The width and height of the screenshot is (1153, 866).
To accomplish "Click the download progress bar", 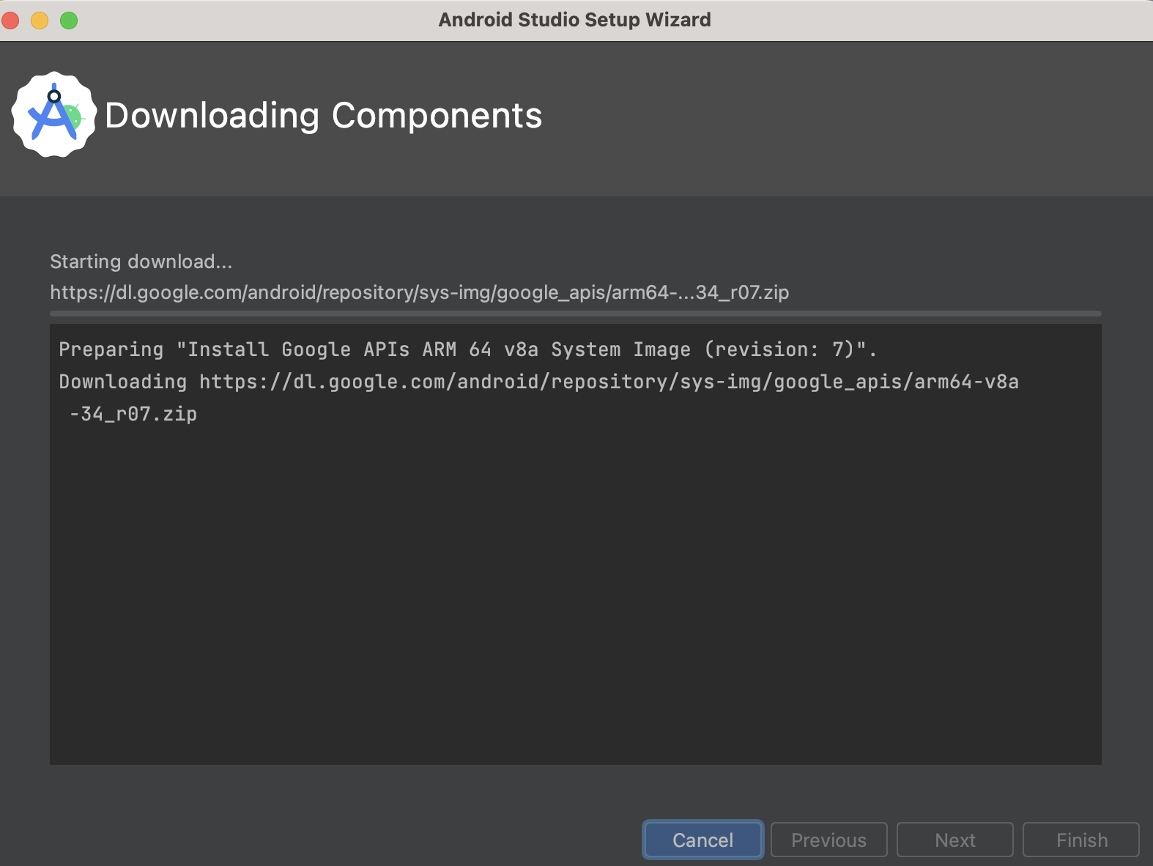I will click(x=576, y=314).
